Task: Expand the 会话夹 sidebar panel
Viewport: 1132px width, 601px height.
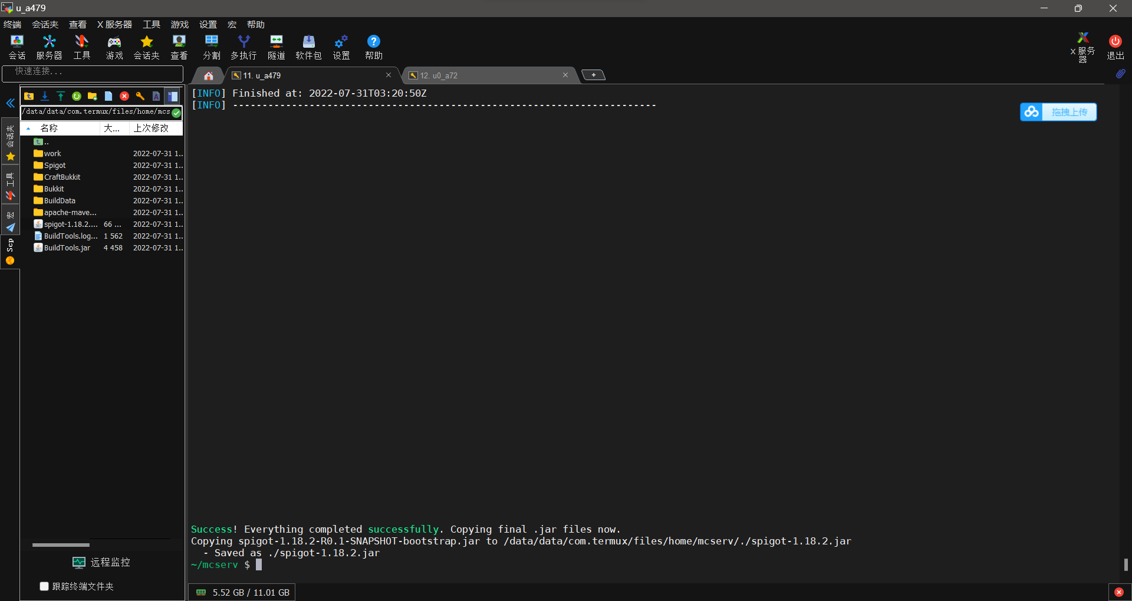Action: tap(10, 136)
